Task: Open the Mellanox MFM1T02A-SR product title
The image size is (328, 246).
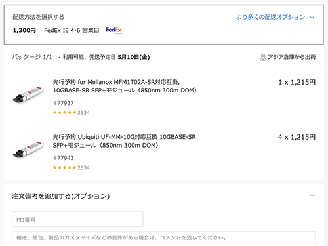Action: (x=125, y=86)
